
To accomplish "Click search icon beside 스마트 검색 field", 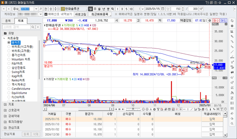I will click(x=33, y=27).
